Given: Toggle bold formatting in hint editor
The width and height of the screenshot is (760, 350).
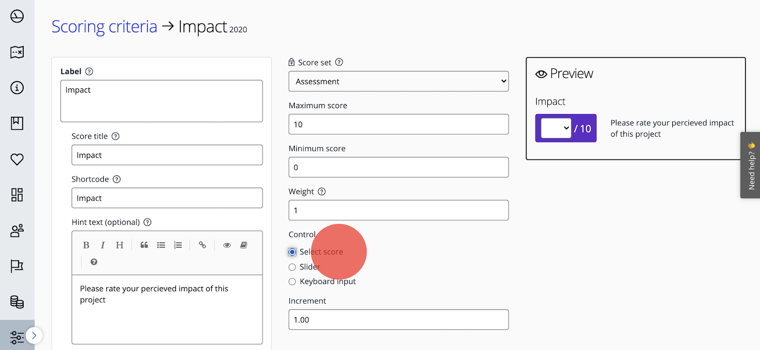Looking at the screenshot, I should coord(86,245).
